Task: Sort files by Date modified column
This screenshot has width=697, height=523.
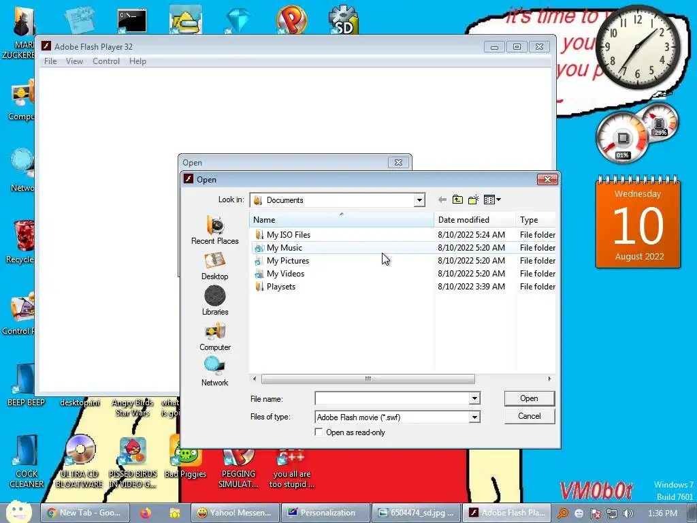Action: [x=474, y=220]
